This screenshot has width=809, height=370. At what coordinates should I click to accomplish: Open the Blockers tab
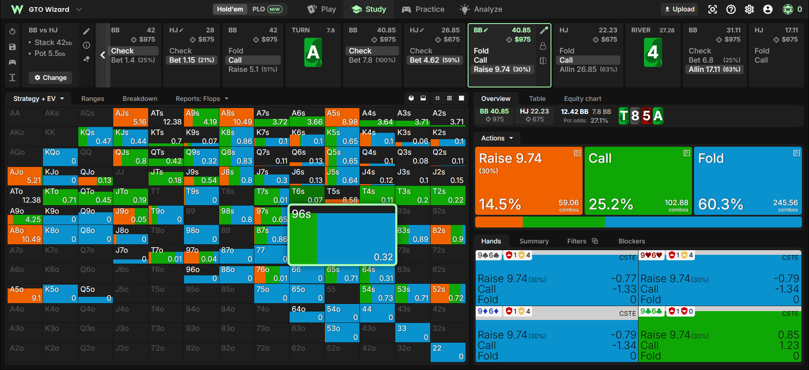631,241
